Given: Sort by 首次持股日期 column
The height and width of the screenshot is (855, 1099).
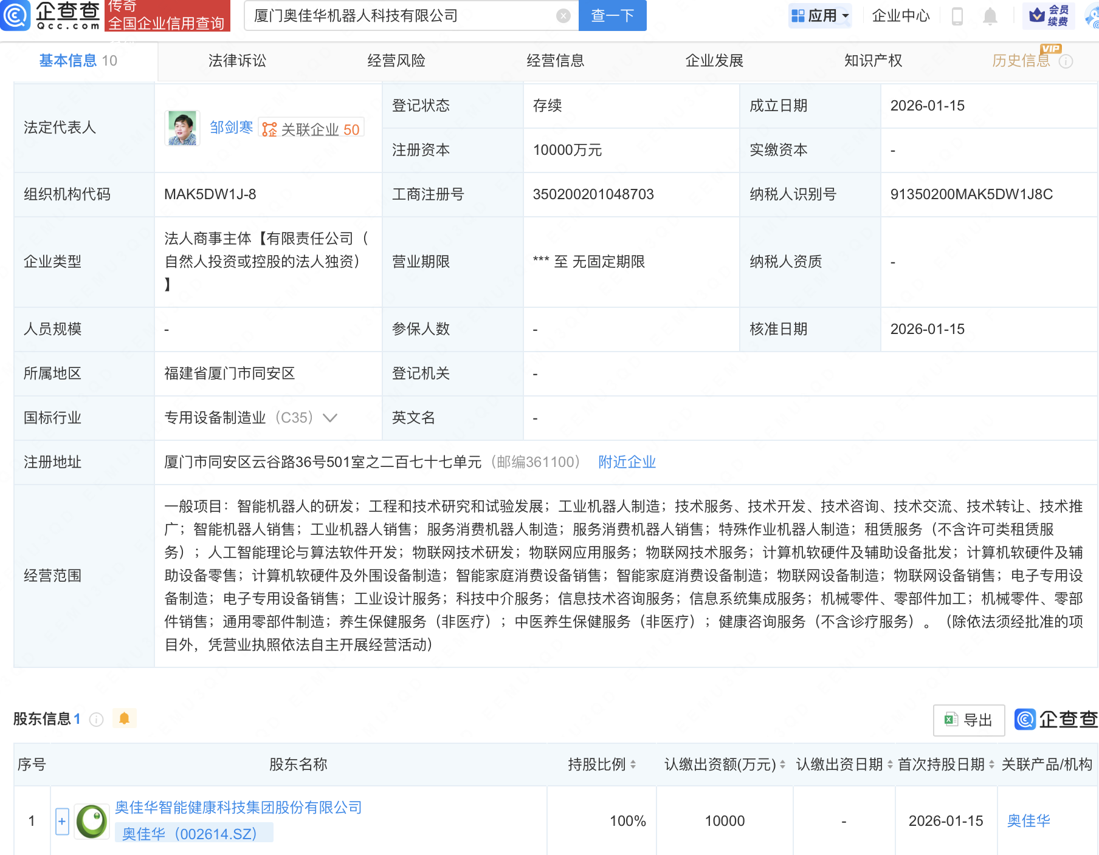Looking at the screenshot, I should tap(991, 765).
